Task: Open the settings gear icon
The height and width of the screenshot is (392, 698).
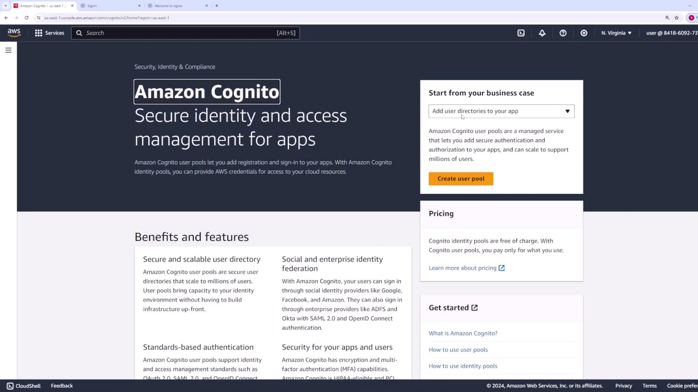Action: coord(584,33)
